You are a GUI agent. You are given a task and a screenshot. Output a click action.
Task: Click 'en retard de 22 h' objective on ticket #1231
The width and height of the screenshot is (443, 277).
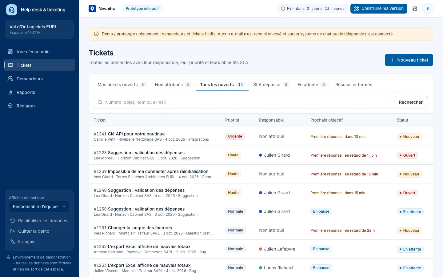(360, 231)
